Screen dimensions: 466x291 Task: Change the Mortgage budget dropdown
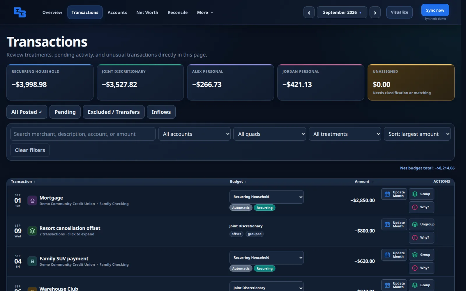[266, 197]
